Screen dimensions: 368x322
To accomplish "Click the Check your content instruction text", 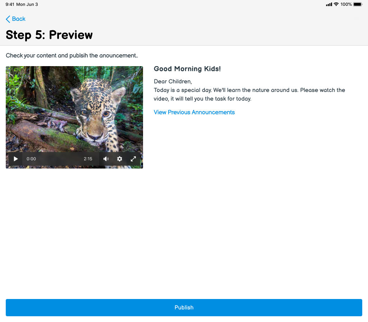I will (72, 55).
